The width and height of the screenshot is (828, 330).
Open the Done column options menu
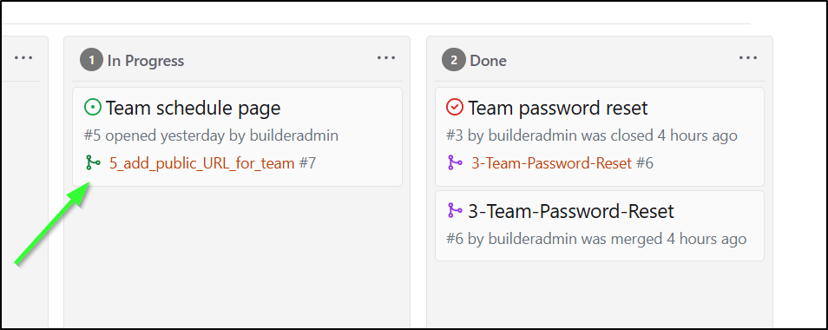tap(748, 58)
